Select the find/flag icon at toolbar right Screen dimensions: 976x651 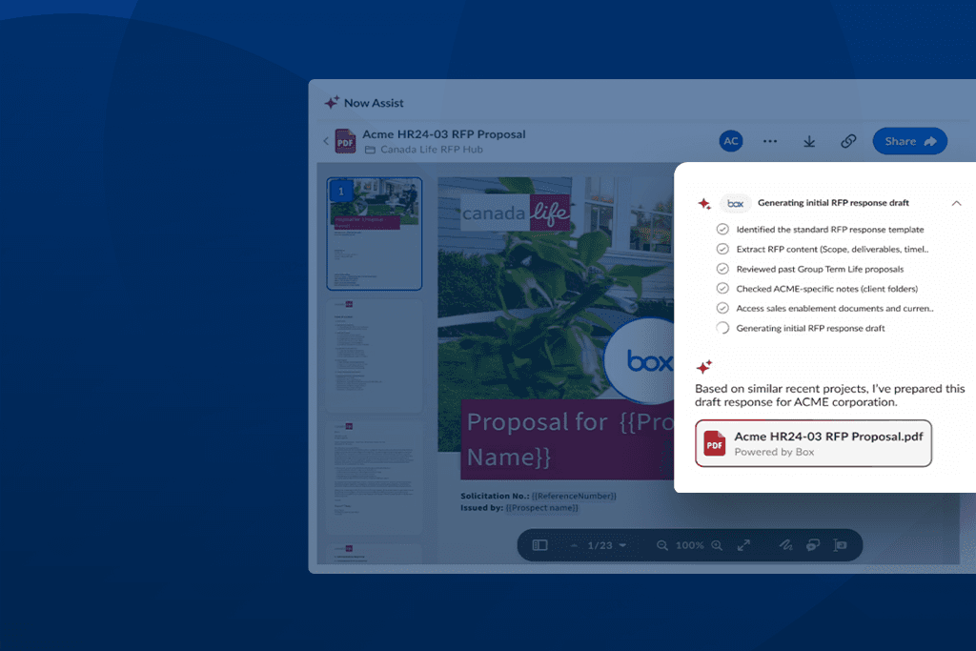[x=839, y=544]
